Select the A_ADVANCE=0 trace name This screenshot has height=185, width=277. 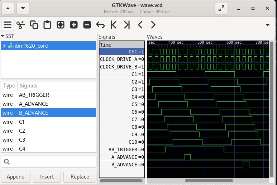pyautogui.click(x=122, y=157)
